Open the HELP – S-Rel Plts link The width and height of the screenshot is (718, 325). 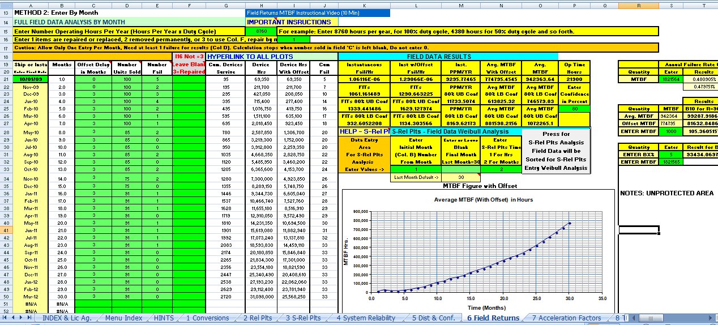click(x=364, y=131)
